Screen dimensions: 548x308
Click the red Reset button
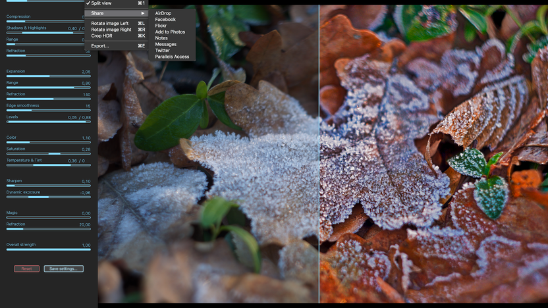pos(26,269)
